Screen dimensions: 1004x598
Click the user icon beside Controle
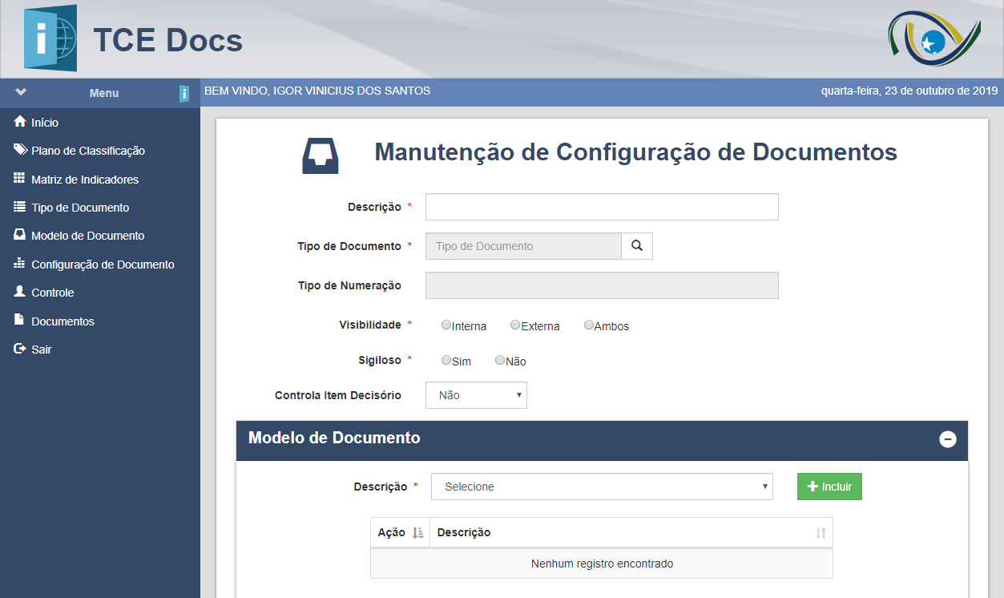[x=20, y=292]
